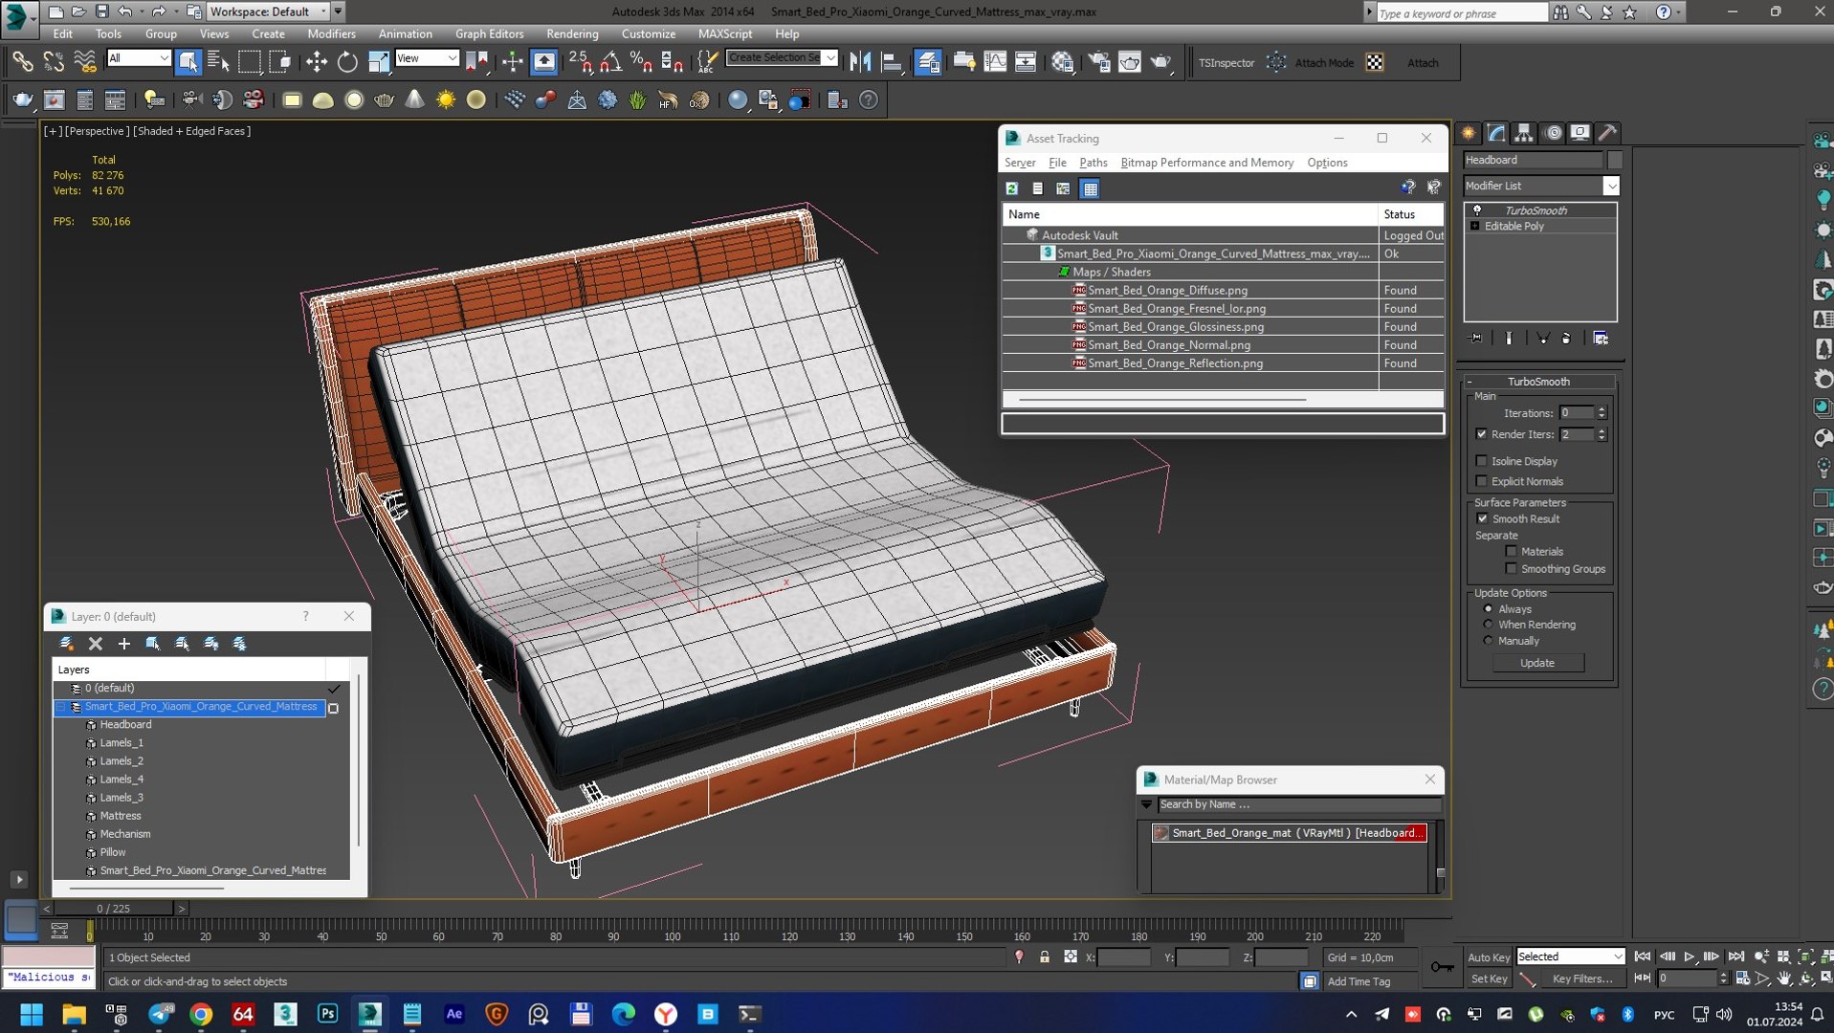Click the Headboard object color swatch
The image size is (1834, 1033).
[1615, 160]
